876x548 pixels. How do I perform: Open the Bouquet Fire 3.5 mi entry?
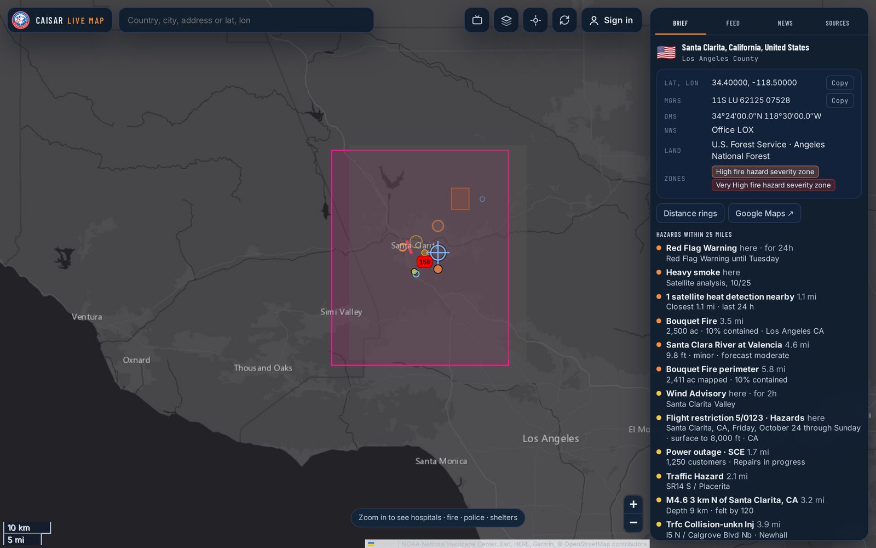759,326
